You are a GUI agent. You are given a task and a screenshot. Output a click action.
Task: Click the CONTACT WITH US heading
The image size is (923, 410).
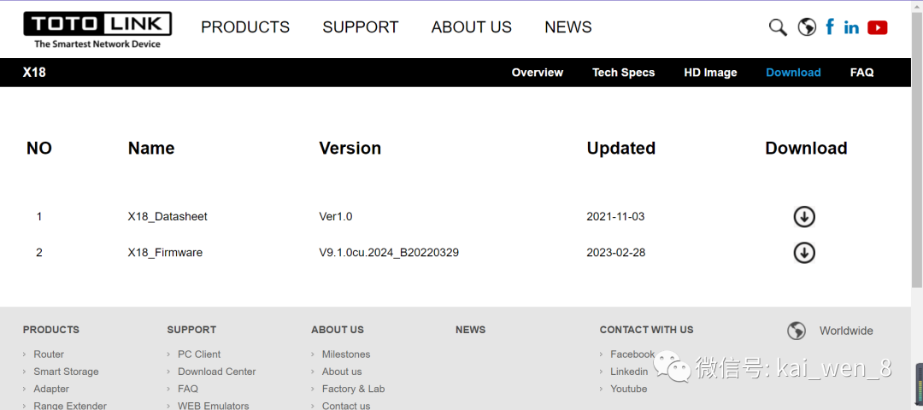click(646, 330)
